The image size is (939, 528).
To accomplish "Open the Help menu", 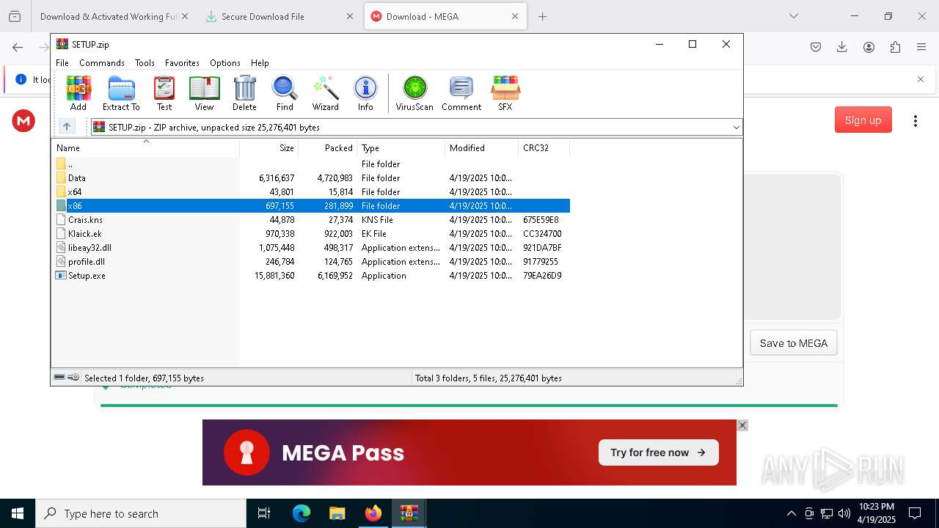I will 260,63.
